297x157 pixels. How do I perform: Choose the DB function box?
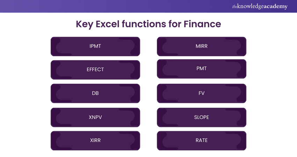(95, 93)
